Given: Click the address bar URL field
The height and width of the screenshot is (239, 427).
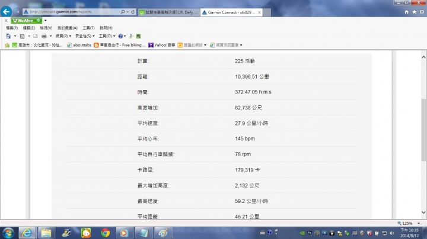Looking at the screenshot, I should point(74,12).
